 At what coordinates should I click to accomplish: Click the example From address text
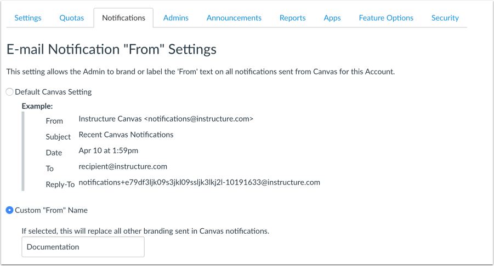(166, 119)
